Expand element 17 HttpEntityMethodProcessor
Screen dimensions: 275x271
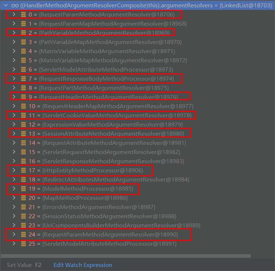pyautogui.click(x=14, y=170)
